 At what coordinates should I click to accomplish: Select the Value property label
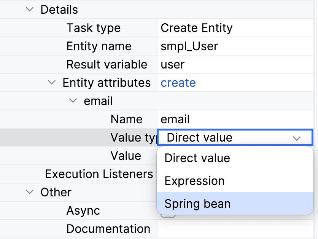tap(126, 156)
